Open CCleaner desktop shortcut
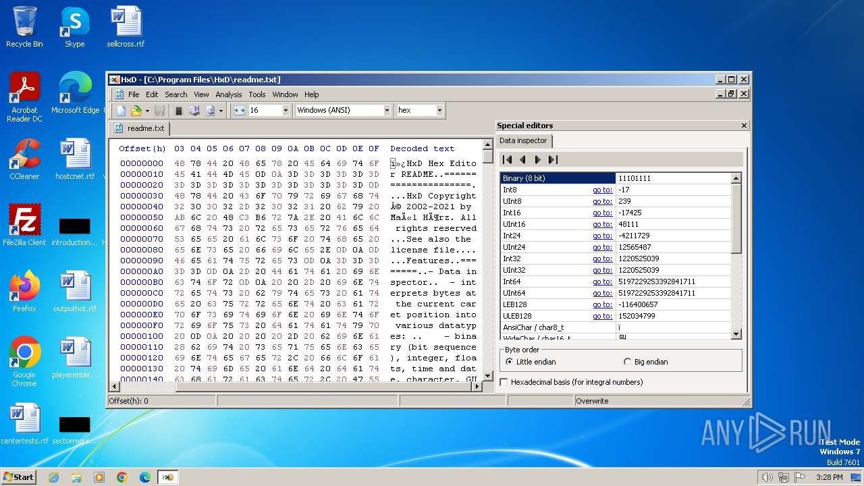 point(24,159)
